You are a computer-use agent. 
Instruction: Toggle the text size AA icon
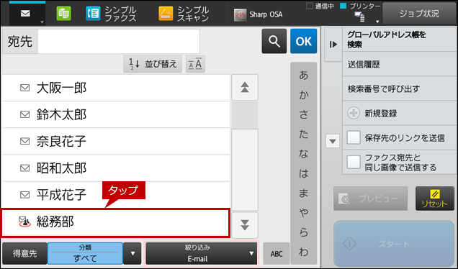tap(195, 64)
